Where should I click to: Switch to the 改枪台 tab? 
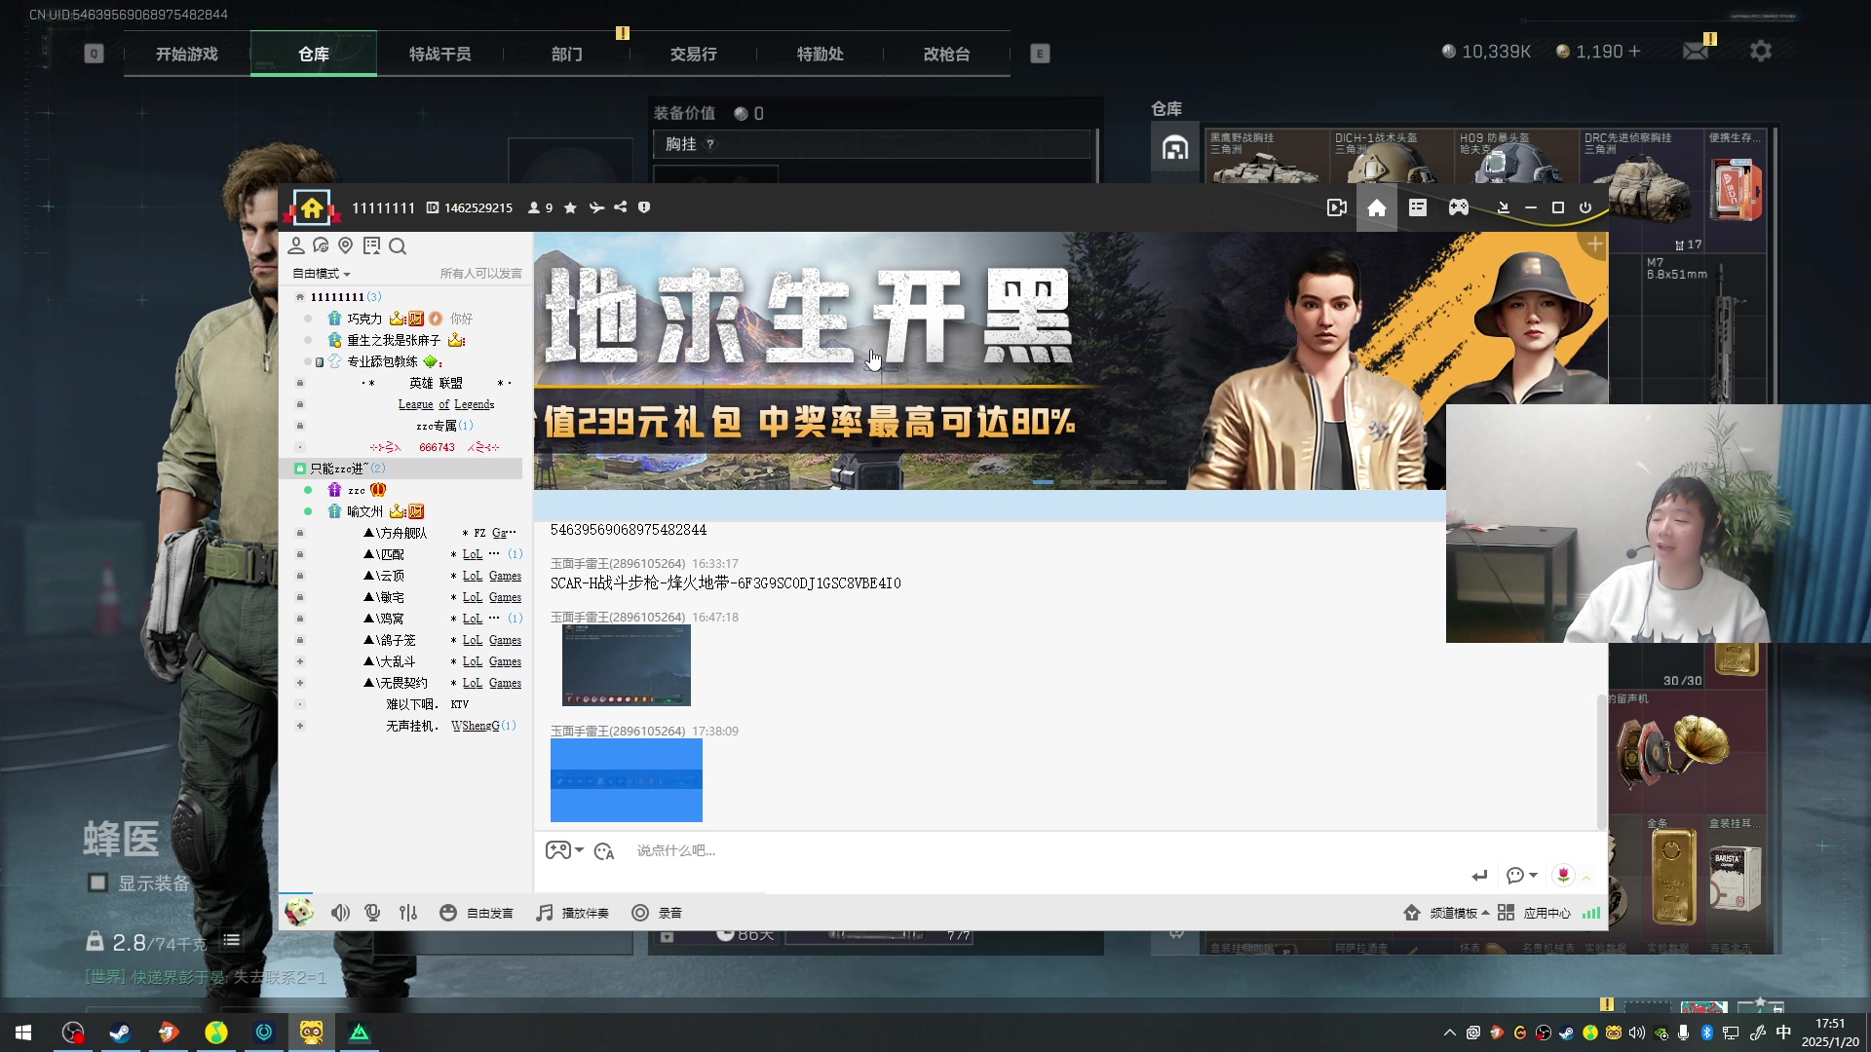coord(947,54)
